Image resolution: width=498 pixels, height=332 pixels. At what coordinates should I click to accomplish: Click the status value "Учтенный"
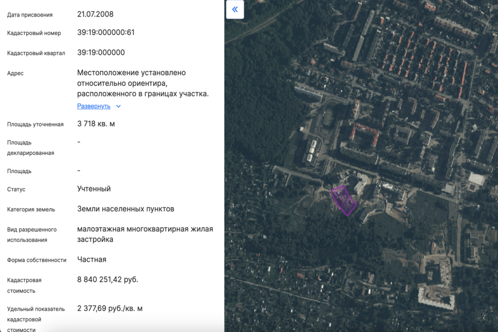[94, 189]
